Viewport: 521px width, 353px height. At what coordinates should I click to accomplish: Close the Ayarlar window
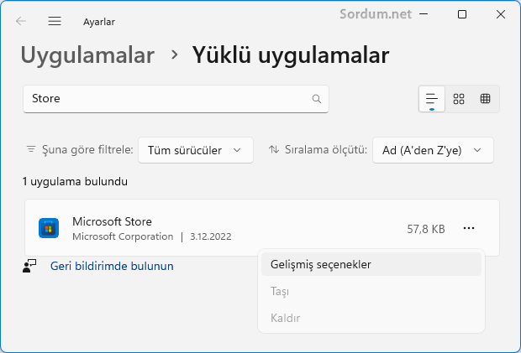pos(501,14)
